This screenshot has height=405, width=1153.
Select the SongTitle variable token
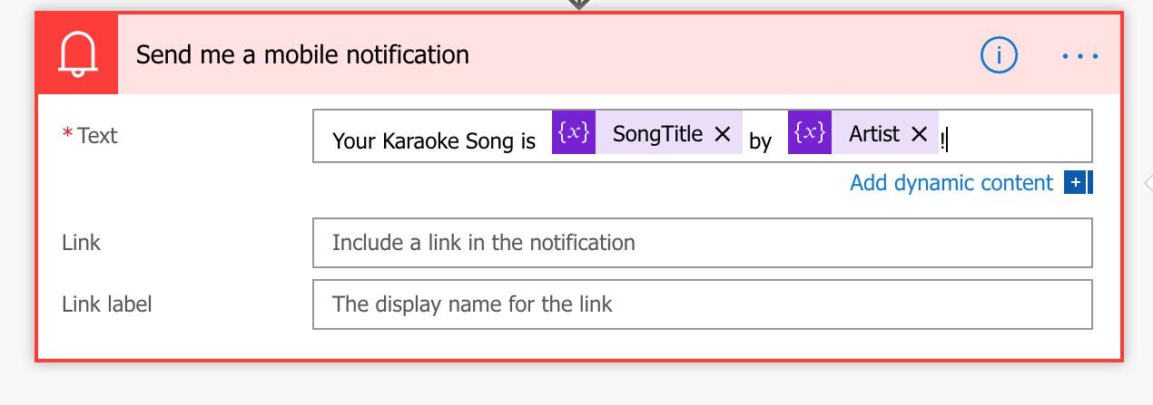657,134
